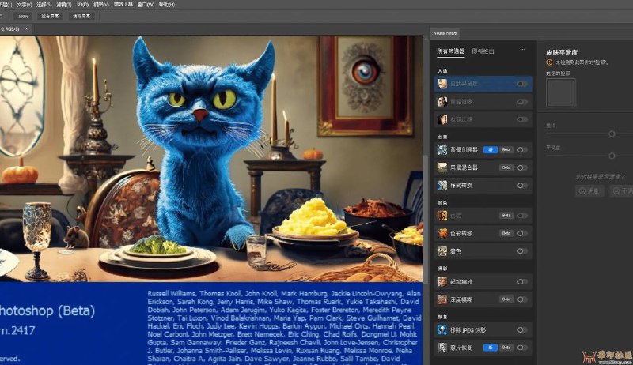
Task: Turn on the 着色 toggle
Action: click(x=522, y=251)
